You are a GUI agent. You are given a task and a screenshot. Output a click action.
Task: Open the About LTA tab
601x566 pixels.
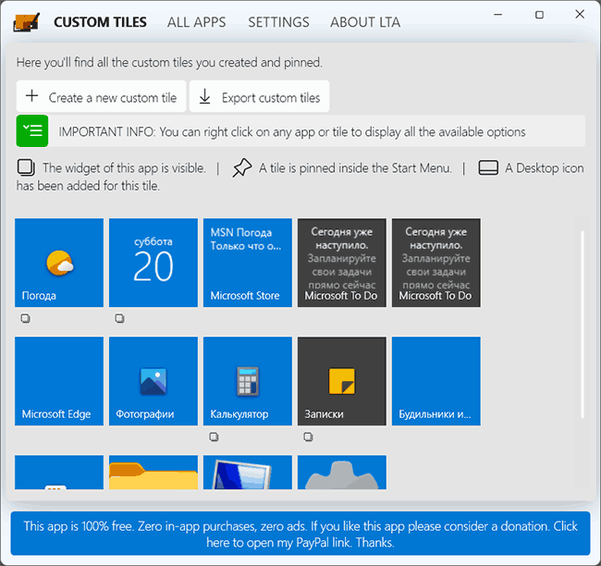pyautogui.click(x=365, y=22)
